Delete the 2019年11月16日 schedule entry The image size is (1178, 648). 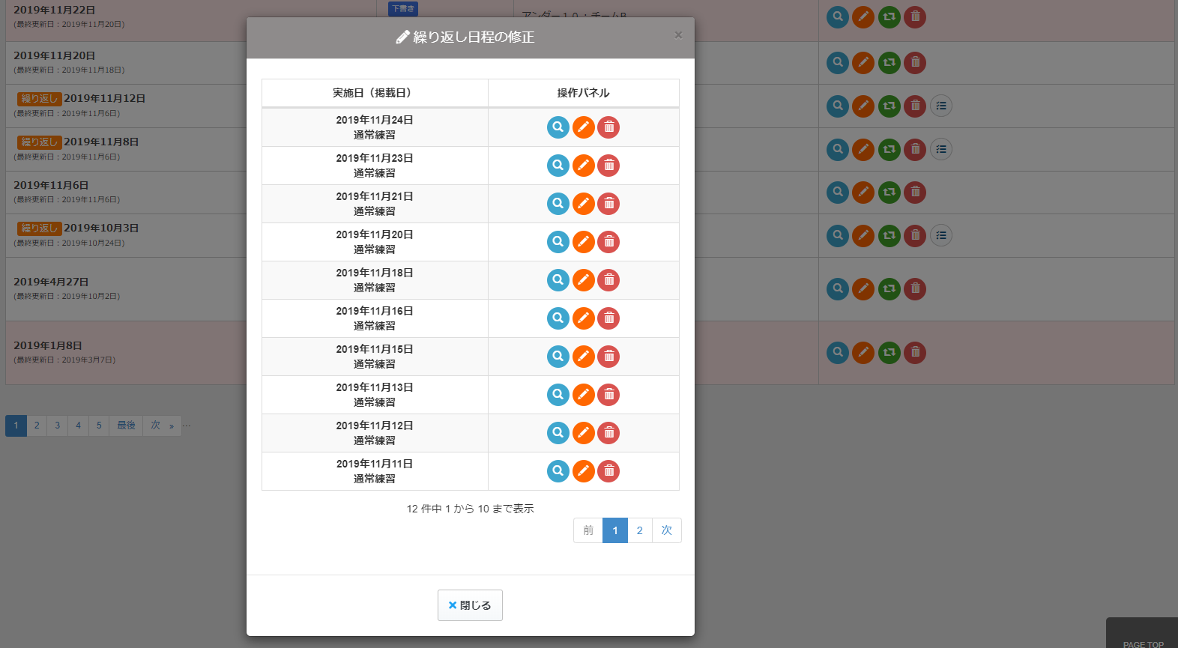point(608,318)
